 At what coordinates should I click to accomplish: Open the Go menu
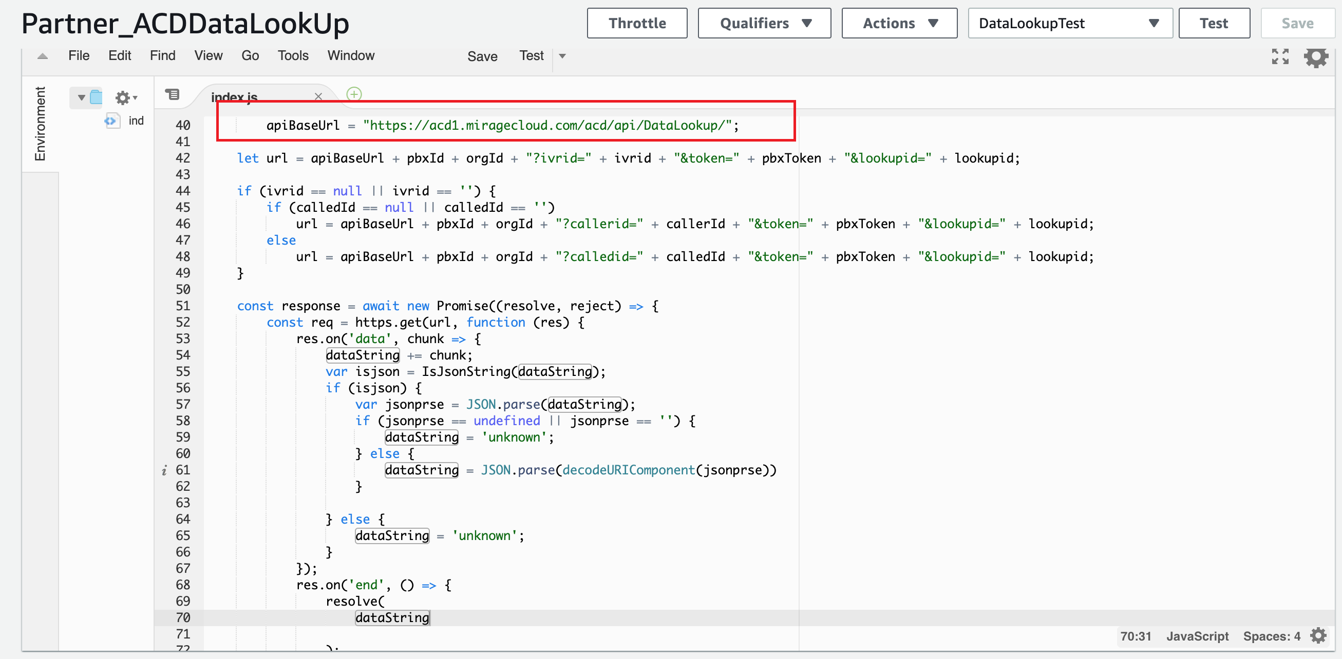(x=250, y=56)
